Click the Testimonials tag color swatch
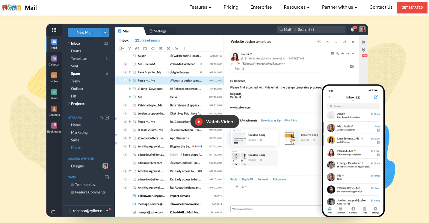Image resolution: width=429 pixels, height=223 pixels. (x=72, y=184)
